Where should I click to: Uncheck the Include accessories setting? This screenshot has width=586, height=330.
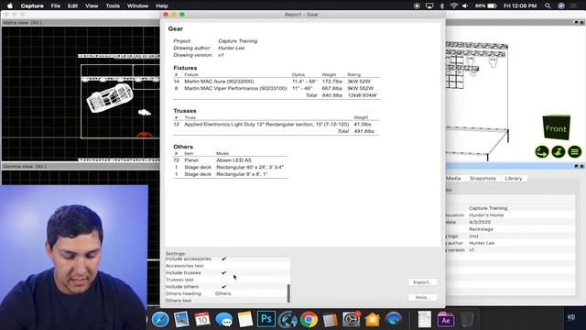[223, 258]
